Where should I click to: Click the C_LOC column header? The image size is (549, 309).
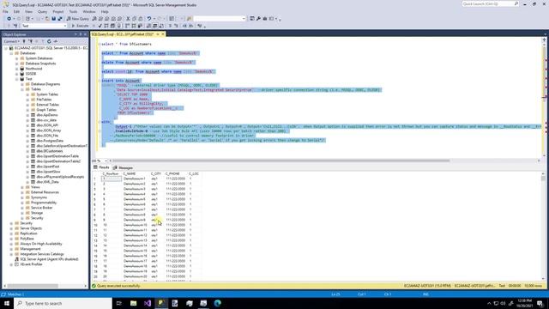[x=194, y=173]
